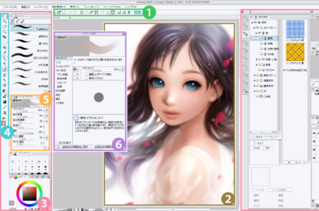319x211 pixels.
Task: Enable 最低1ピクセル checkbox
Action: (86, 78)
